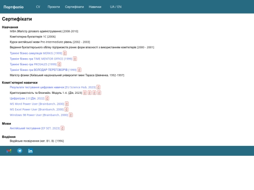The height and width of the screenshot is (190, 254).
Task: Click the Мови section heading
Action: [x=7, y=123]
